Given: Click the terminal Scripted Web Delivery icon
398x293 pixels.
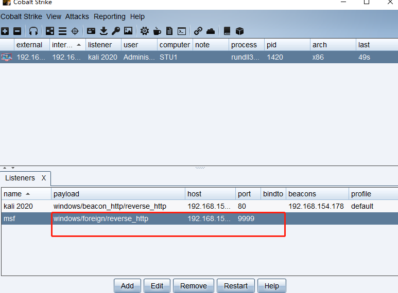Looking at the screenshot, I should tap(182, 31).
